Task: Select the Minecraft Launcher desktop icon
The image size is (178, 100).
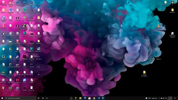Action: [x=24, y=27]
